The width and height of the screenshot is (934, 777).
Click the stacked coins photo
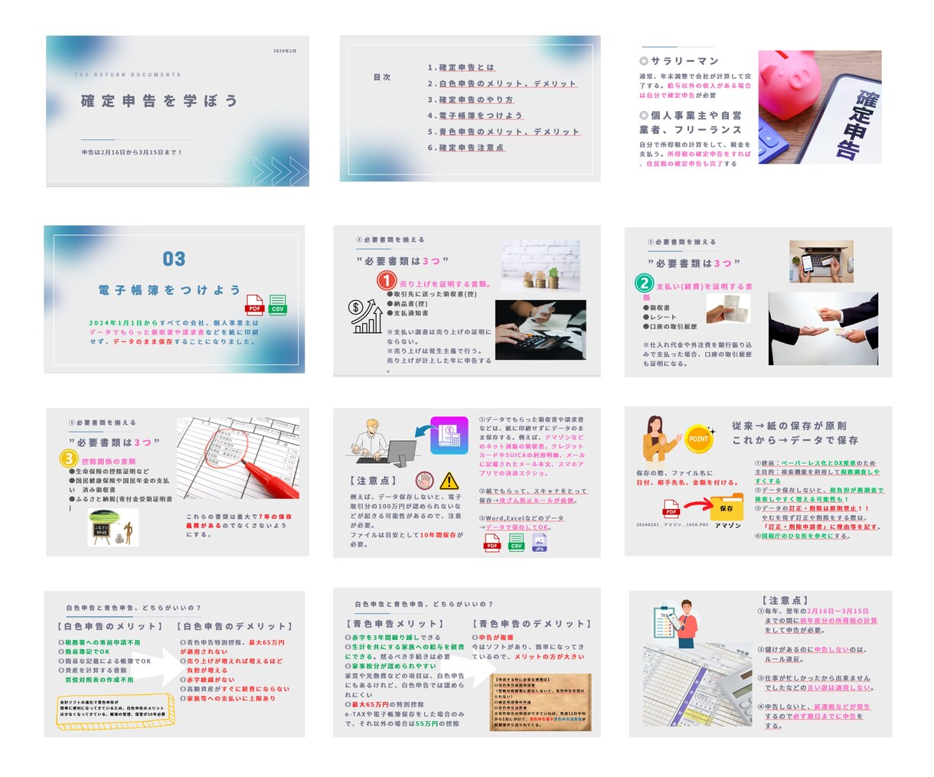(x=540, y=266)
